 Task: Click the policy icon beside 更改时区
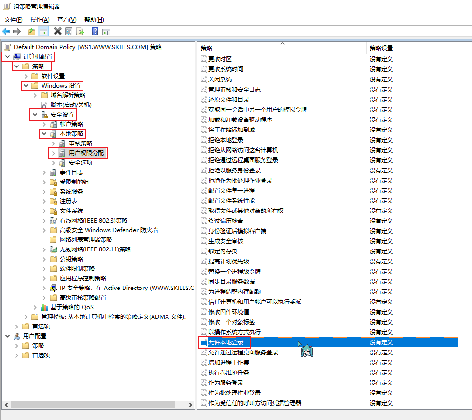[204, 59]
